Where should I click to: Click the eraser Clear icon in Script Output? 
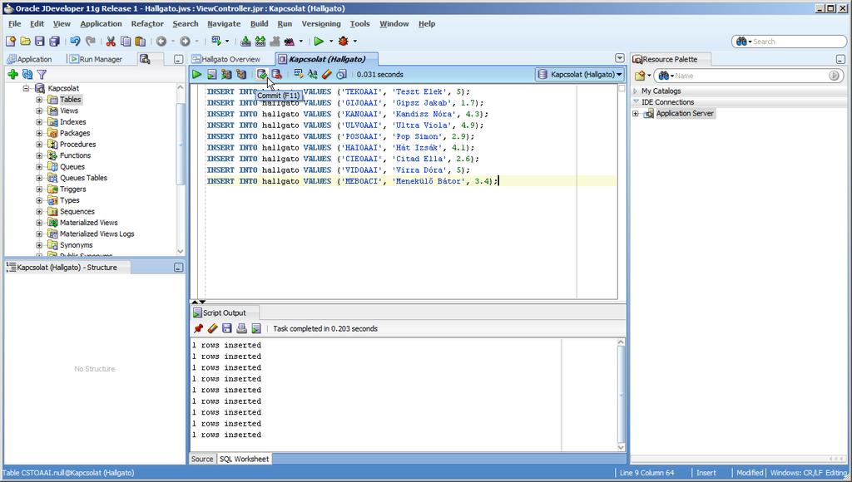[x=212, y=328]
